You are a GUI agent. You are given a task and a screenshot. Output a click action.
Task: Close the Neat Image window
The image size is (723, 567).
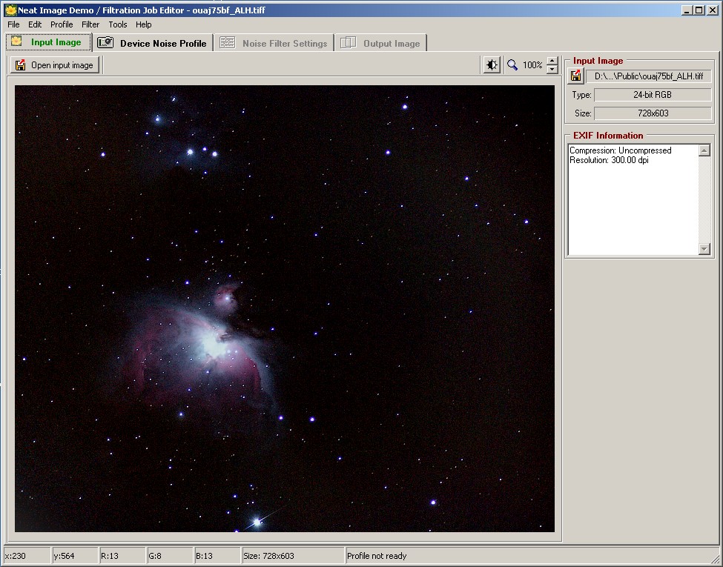pyautogui.click(x=712, y=10)
